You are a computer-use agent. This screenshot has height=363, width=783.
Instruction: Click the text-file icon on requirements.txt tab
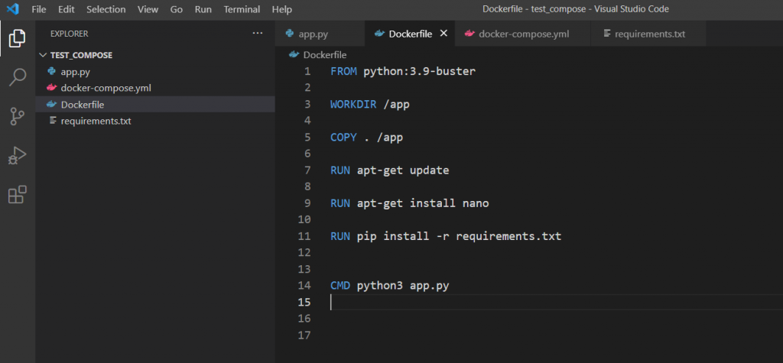pos(607,34)
